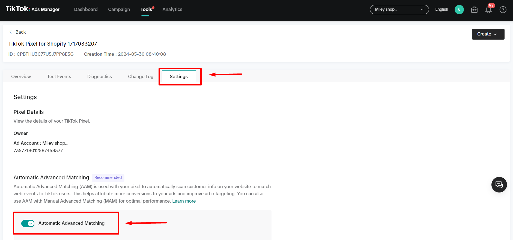Go to the Overview tab
The height and width of the screenshot is (240, 513).
click(21, 77)
